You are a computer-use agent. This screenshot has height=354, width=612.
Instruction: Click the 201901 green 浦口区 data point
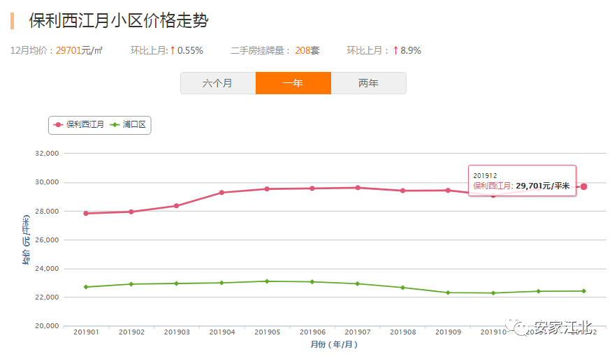pos(86,287)
